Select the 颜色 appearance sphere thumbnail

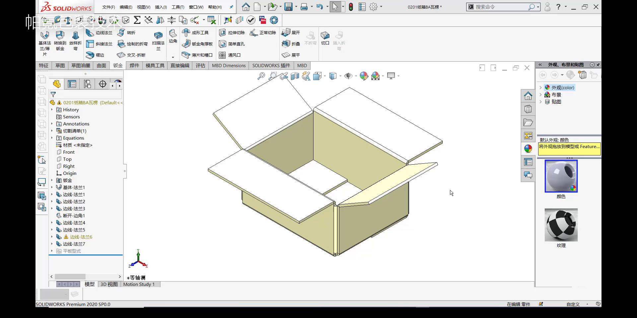coord(561,176)
